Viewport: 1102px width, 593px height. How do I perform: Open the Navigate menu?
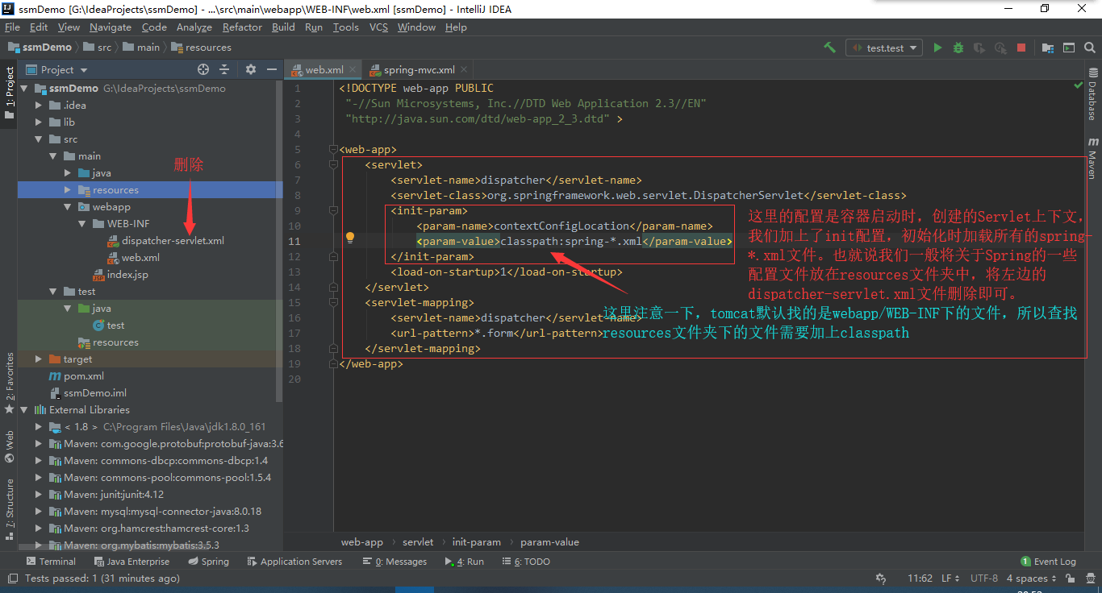pos(111,27)
